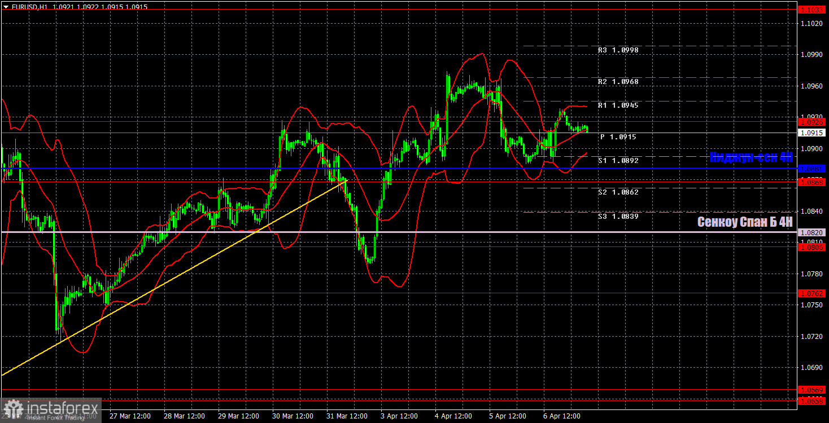
Task: Select the R2 1.0968 pivot label
Action: click(618, 82)
